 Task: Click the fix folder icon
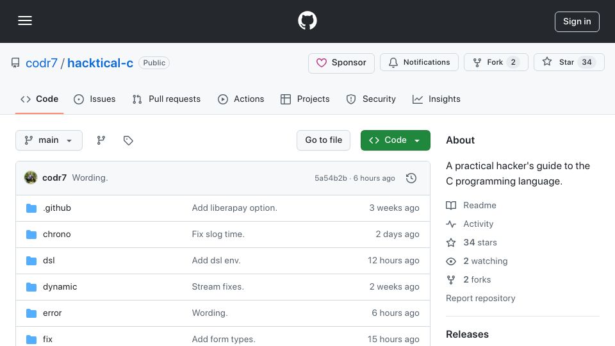[x=31, y=340]
